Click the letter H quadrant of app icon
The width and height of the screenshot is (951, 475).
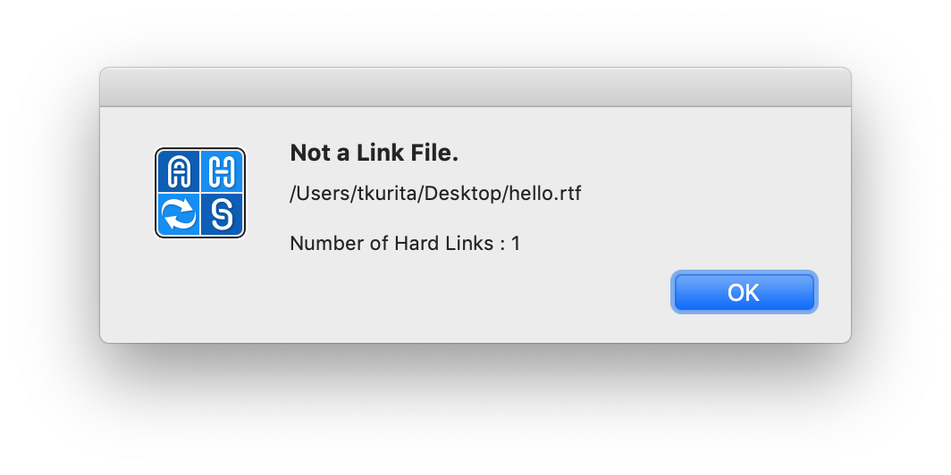pyautogui.click(x=222, y=171)
